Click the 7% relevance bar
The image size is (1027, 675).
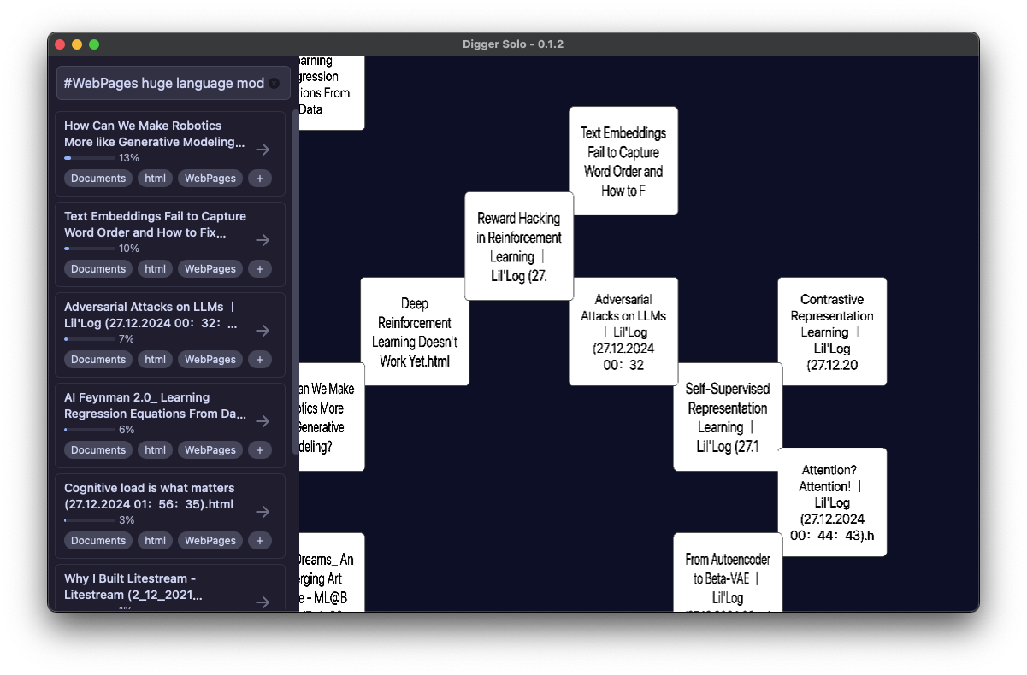90,339
